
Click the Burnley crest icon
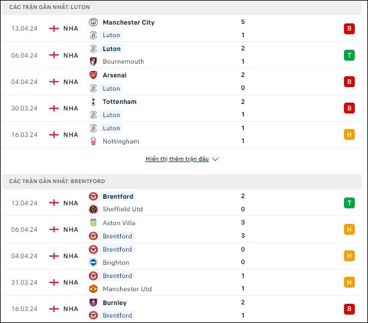[94, 303]
